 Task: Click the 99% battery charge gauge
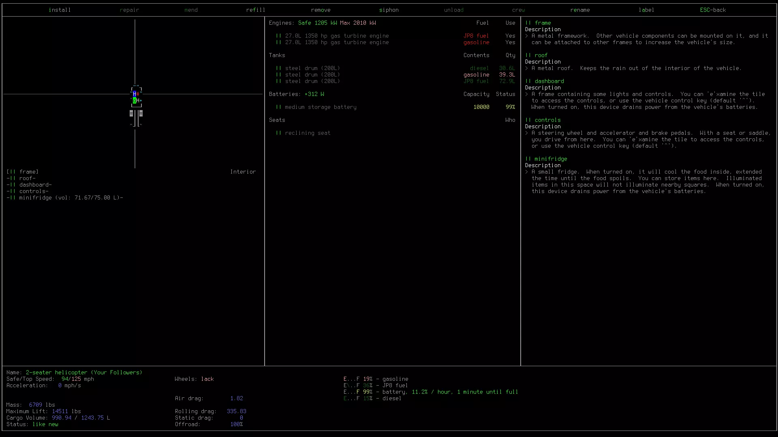[x=431, y=392]
